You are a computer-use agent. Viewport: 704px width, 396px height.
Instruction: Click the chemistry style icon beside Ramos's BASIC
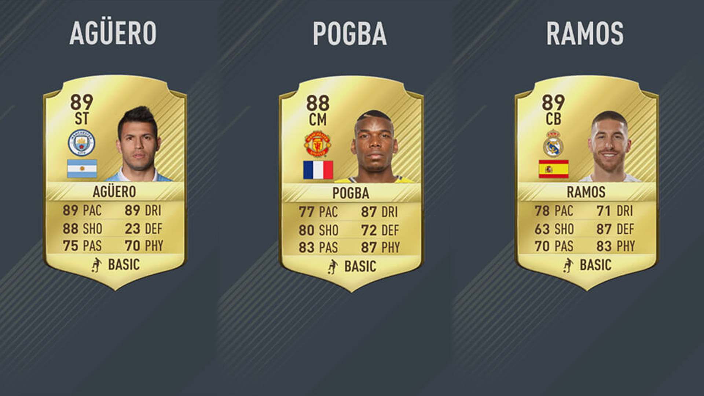(568, 265)
